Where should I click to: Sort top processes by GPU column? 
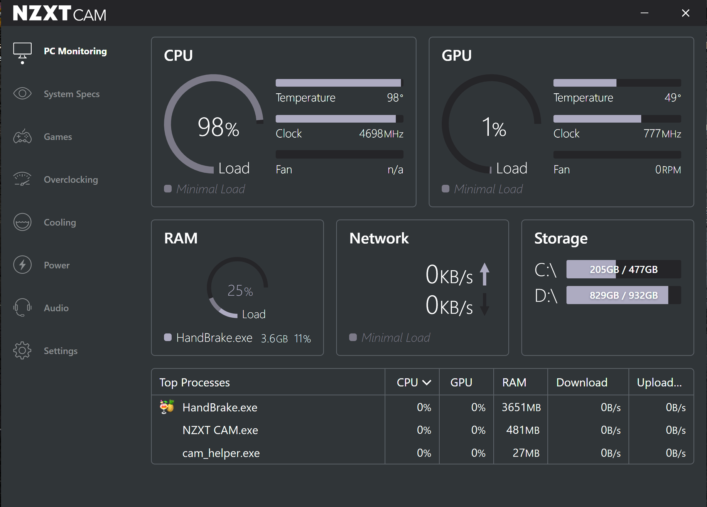pos(461,382)
